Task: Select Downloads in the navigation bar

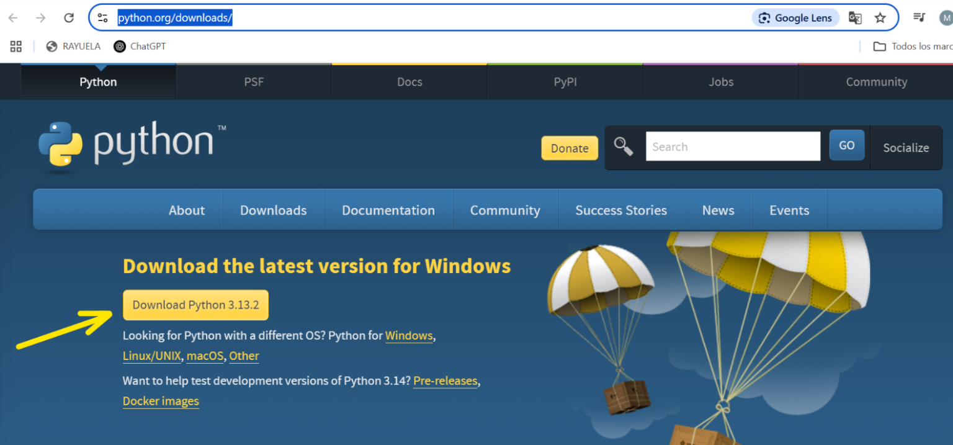Action: click(x=273, y=210)
